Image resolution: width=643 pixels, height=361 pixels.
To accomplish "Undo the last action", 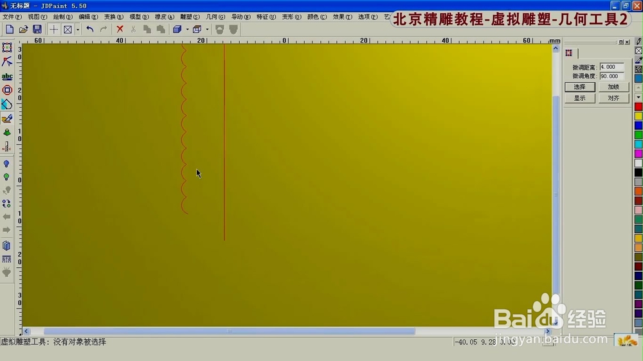I will pos(90,29).
